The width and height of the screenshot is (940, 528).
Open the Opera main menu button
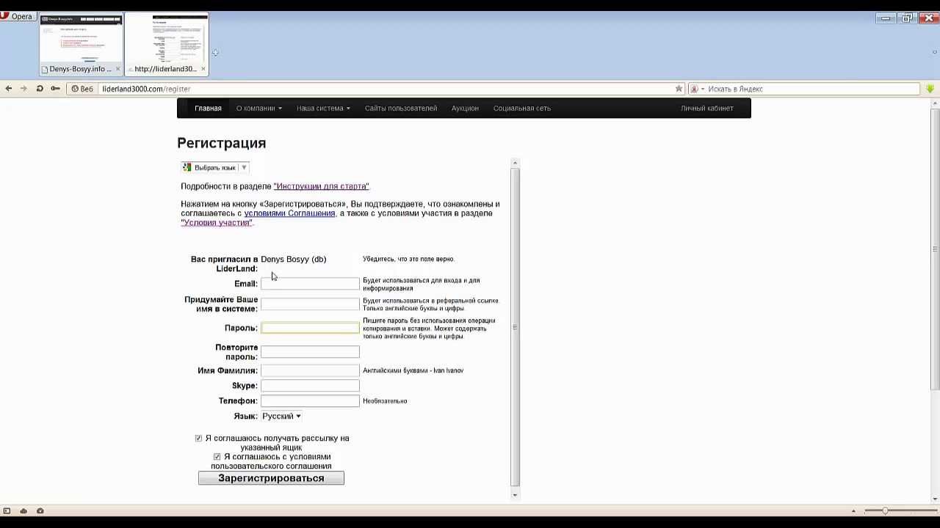click(x=18, y=16)
